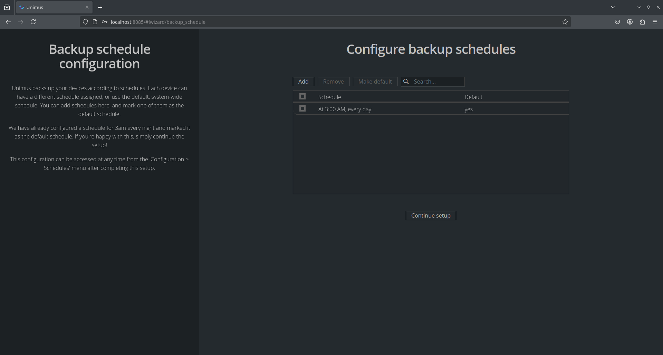Click the shield tracking protection icon
Viewport: 663px width, 355px height.
tap(85, 22)
